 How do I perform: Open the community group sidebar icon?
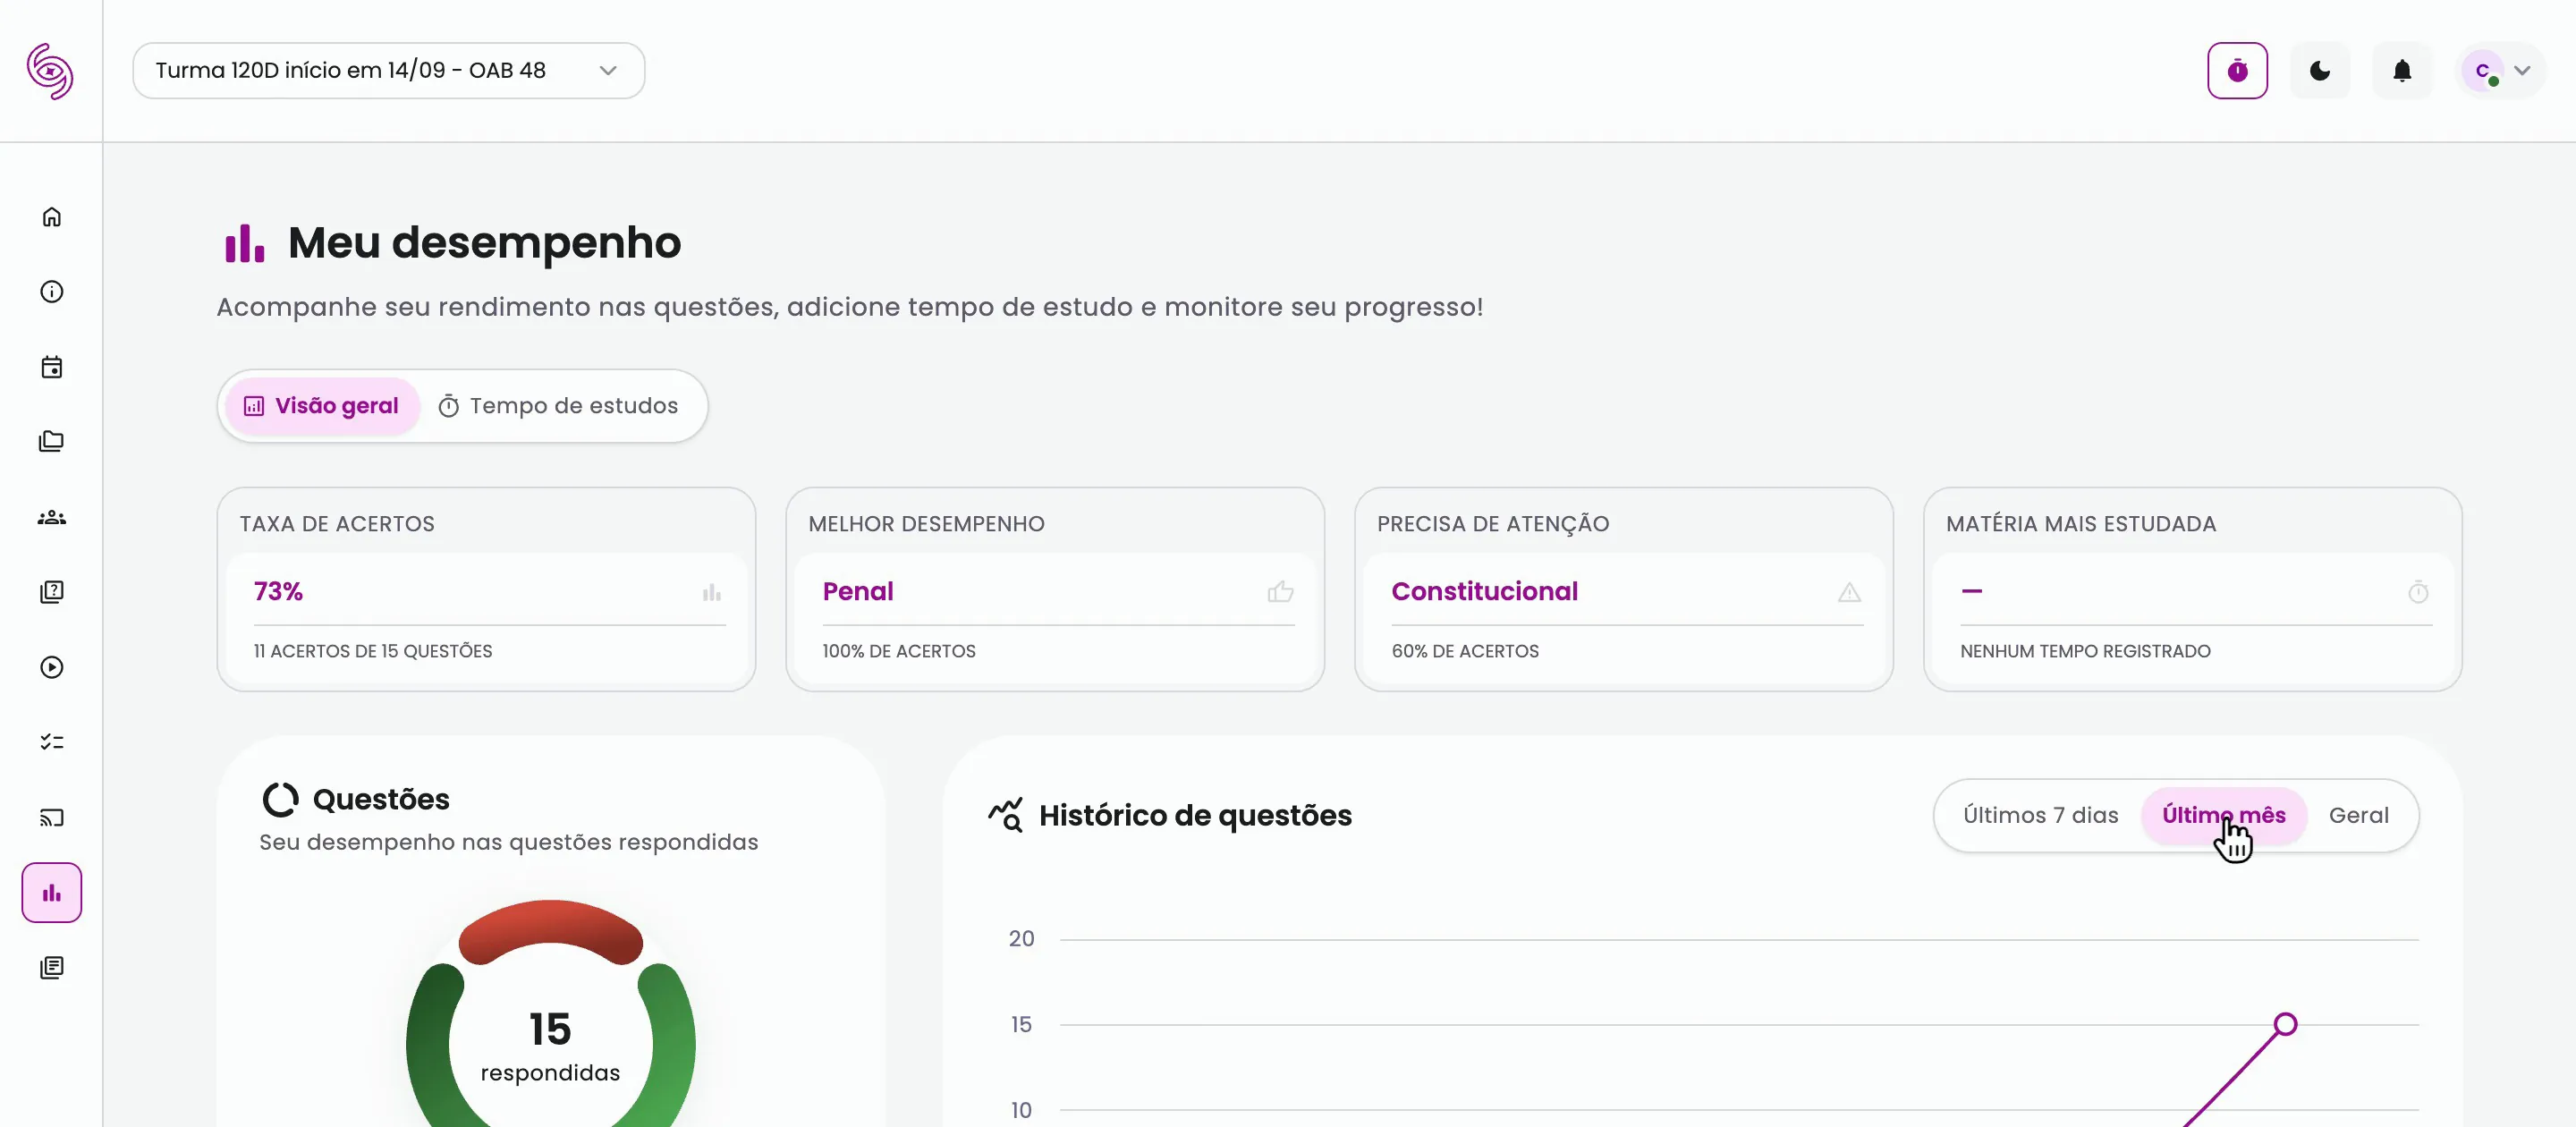click(x=51, y=517)
